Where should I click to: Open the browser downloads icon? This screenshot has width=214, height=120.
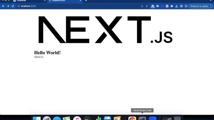pyautogui.click(x=177, y=6)
